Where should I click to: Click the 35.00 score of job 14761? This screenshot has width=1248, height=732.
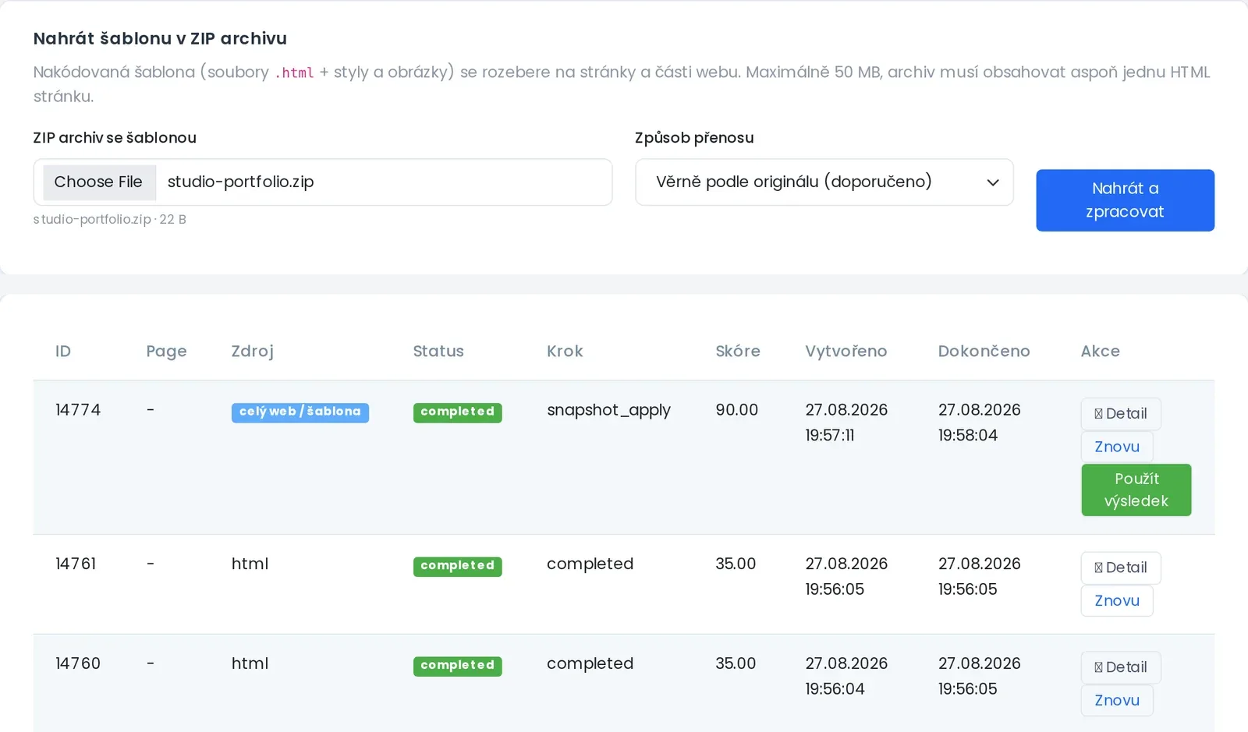click(736, 564)
